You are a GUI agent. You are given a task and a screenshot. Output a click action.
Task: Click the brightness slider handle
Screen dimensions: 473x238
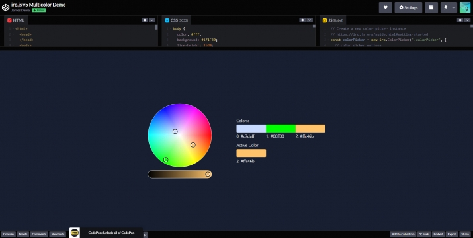point(208,174)
